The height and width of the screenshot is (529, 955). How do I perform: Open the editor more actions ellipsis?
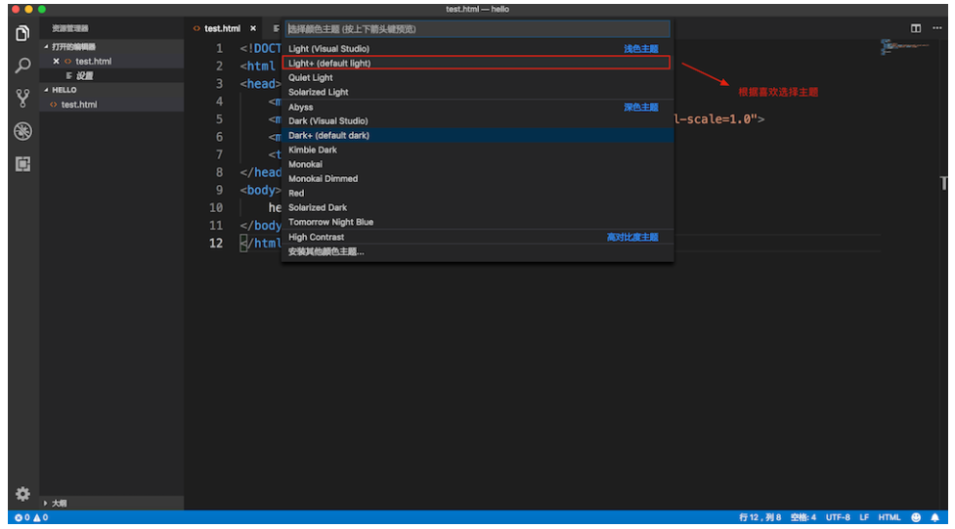pyautogui.click(x=936, y=28)
